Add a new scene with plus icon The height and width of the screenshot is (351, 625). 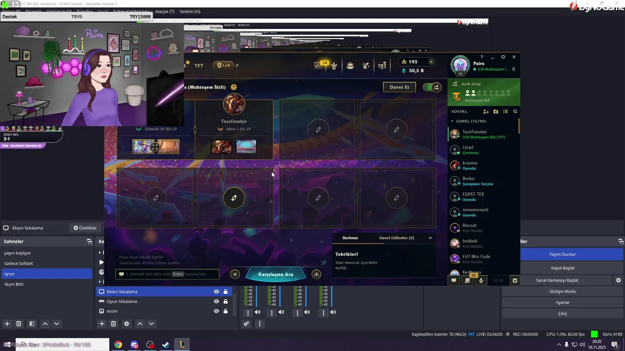click(7, 324)
